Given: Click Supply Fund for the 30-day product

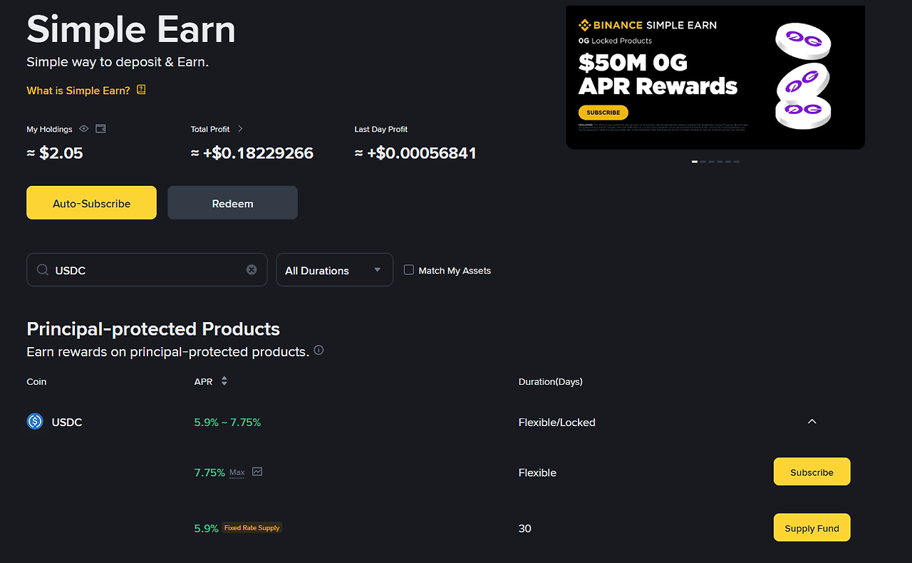Looking at the screenshot, I should [812, 528].
